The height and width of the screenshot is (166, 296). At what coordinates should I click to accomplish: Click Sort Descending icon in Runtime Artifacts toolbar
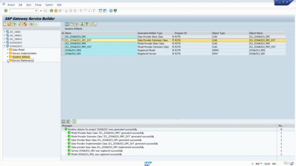coord(87,24)
